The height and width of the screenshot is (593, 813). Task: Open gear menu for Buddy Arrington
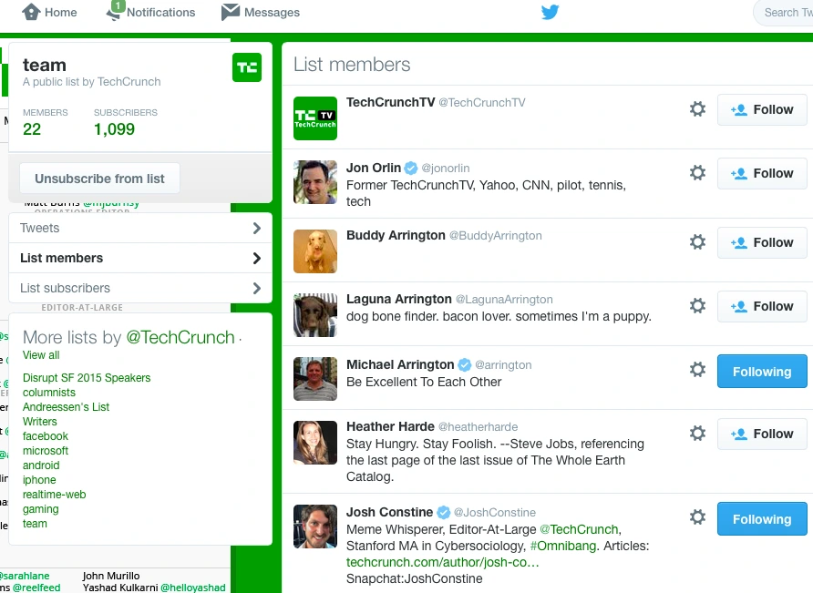pyautogui.click(x=697, y=242)
